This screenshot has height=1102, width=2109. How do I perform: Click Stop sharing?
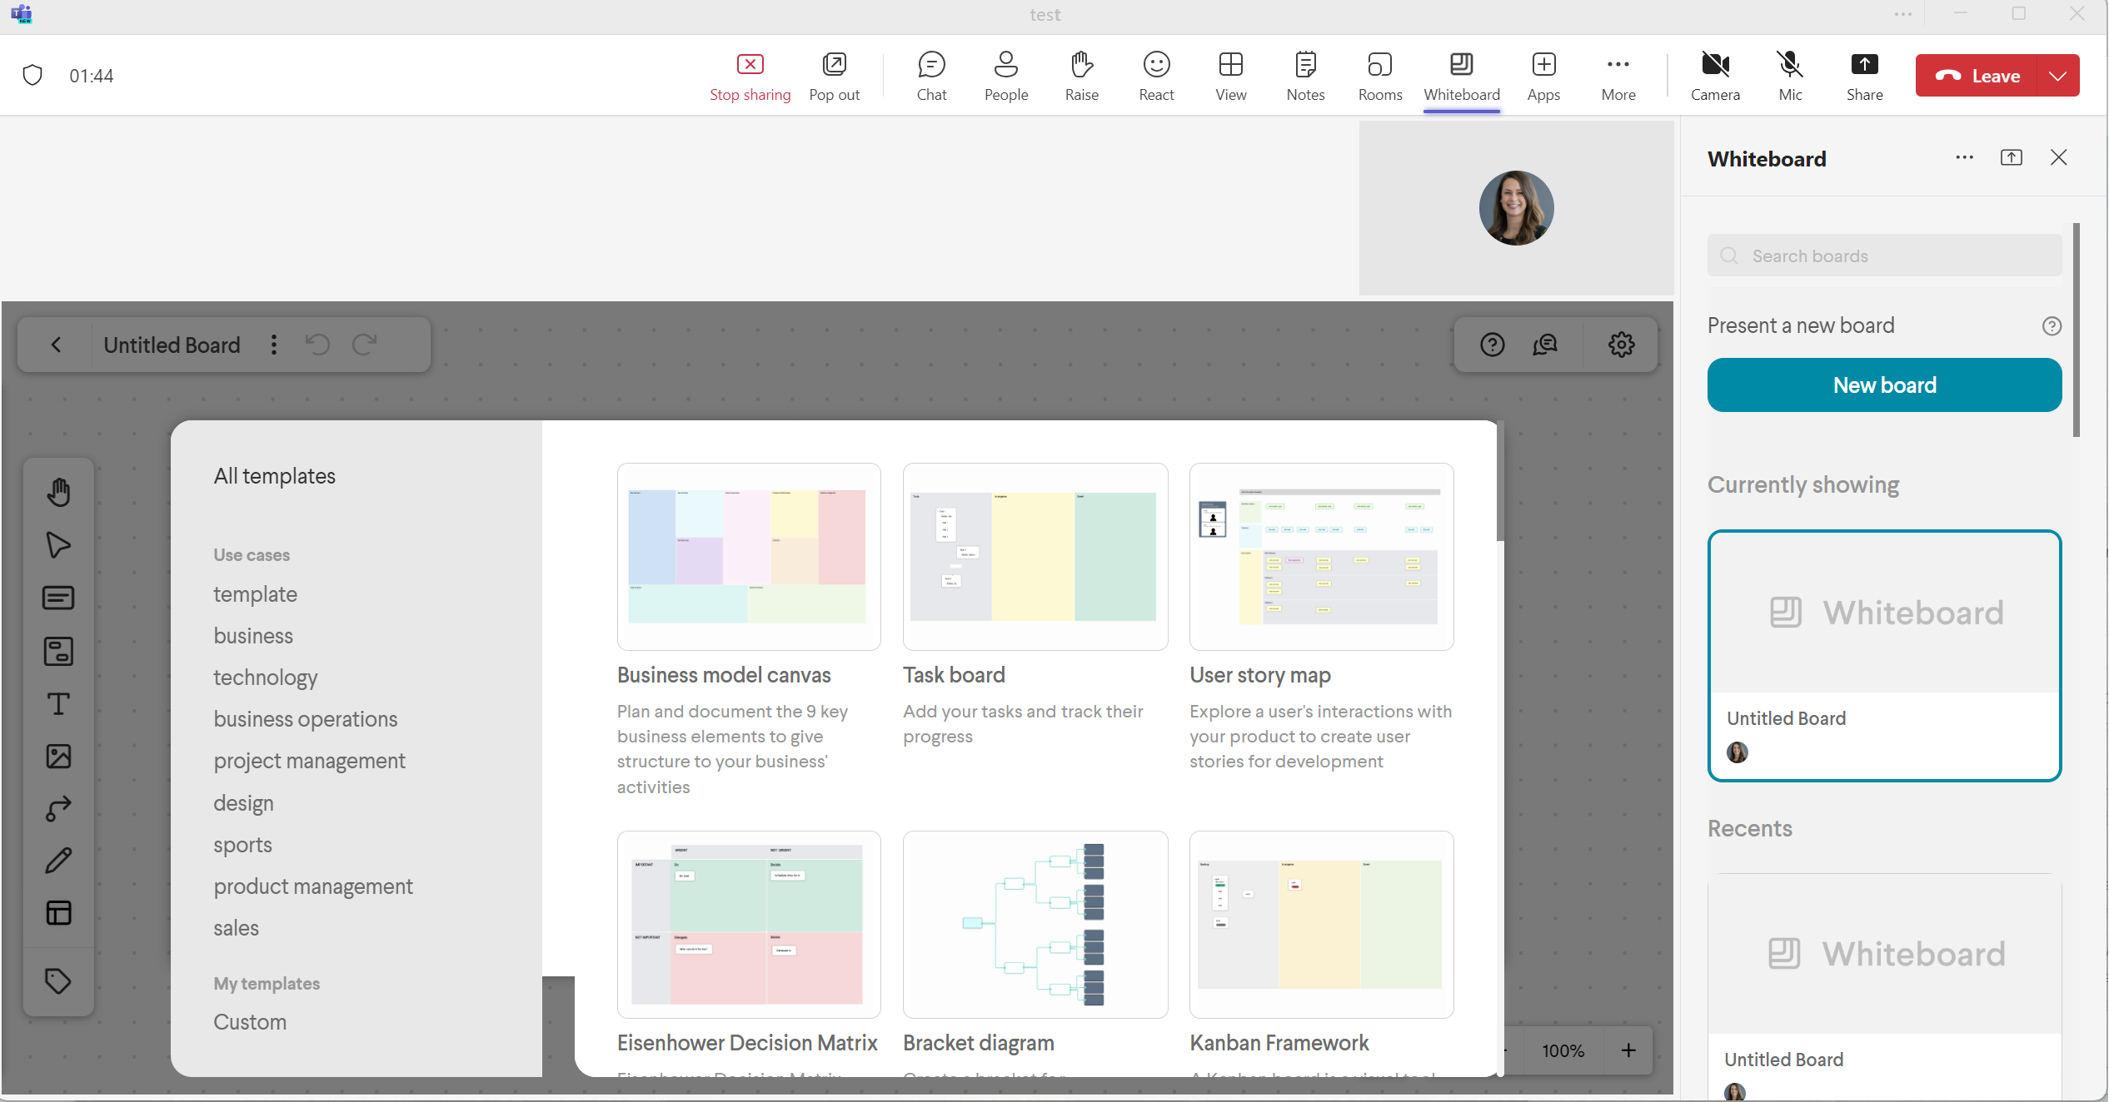click(750, 76)
